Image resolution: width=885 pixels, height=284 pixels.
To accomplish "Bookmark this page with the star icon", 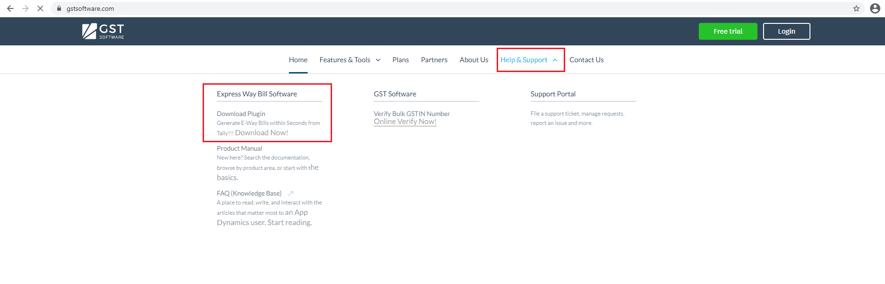I will coord(856,8).
